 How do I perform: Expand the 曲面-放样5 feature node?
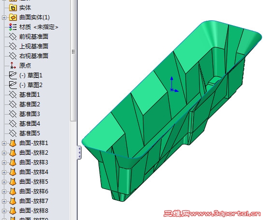4,182
